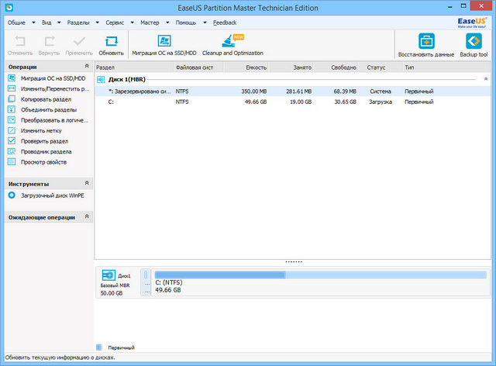Refresh disks with Обновить icon
Image resolution: width=496 pixels, height=366 pixels.
[x=111, y=41]
